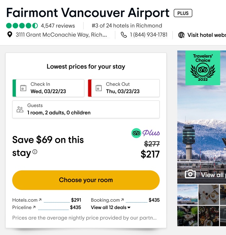
Task: Open the Booking.com $435 deal
Action: tap(125, 200)
